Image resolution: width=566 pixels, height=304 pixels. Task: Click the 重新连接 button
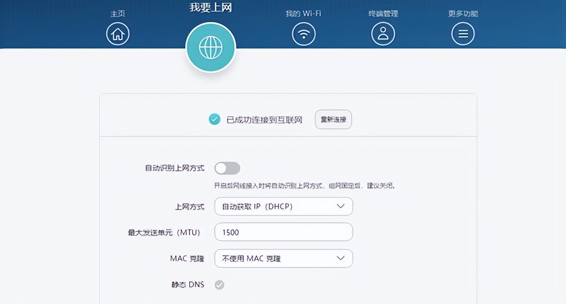pyautogui.click(x=333, y=119)
